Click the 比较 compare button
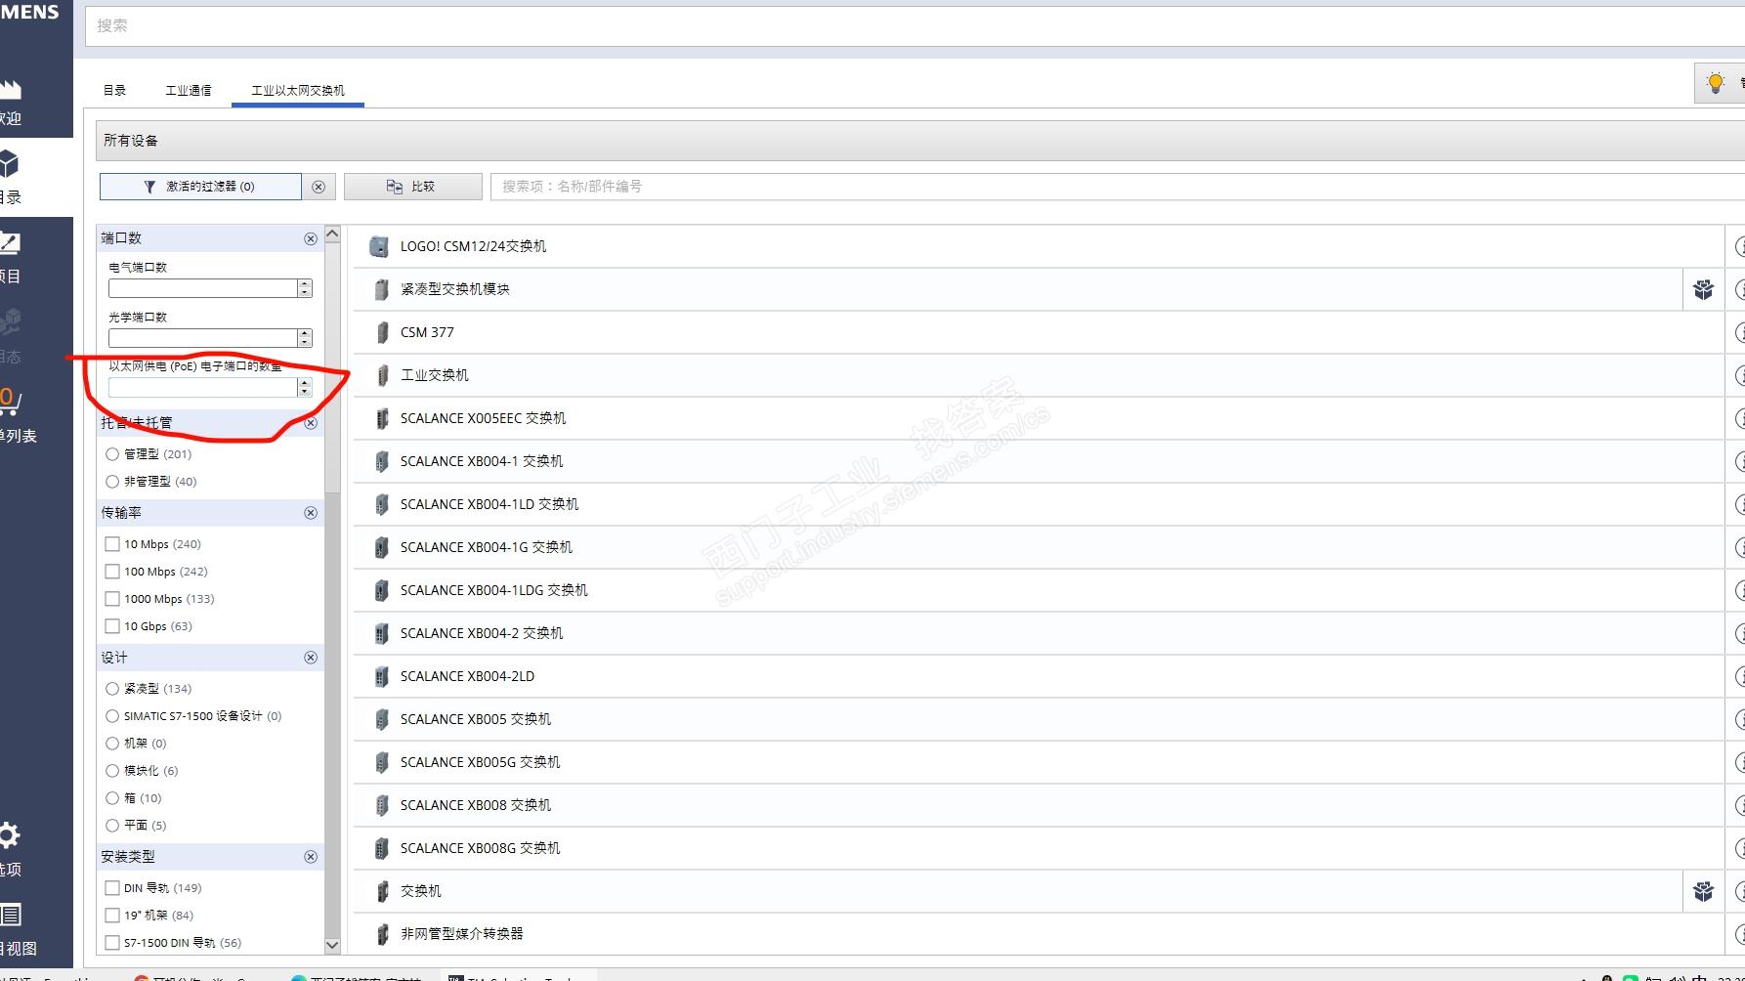Screen dimensions: 1745x981 (412, 187)
